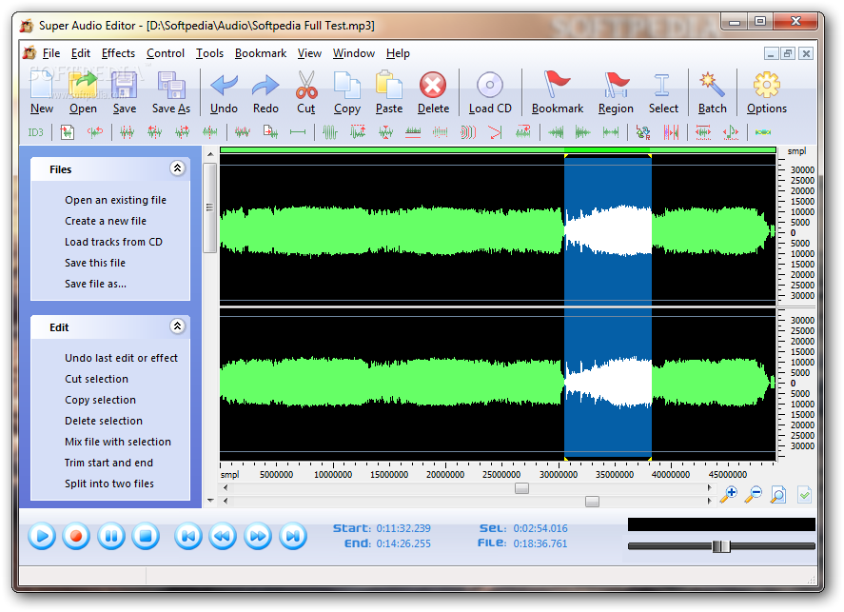Add a Bookmark using the flag icon
This screenshot has width=844, height=612.
point(557,85)
